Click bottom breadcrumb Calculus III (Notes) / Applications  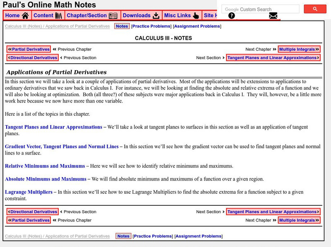(57, 236)
